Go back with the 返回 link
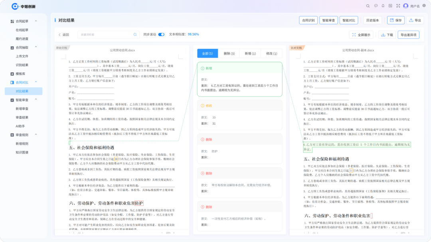Image resolution: width=431 pixels, height=242 pixels. 64,35
